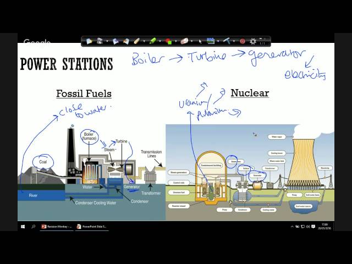Expand highlighter options dropdown arrow
Image resolution: width=352 pixels, height=264 pixels.
coord(160,41)
